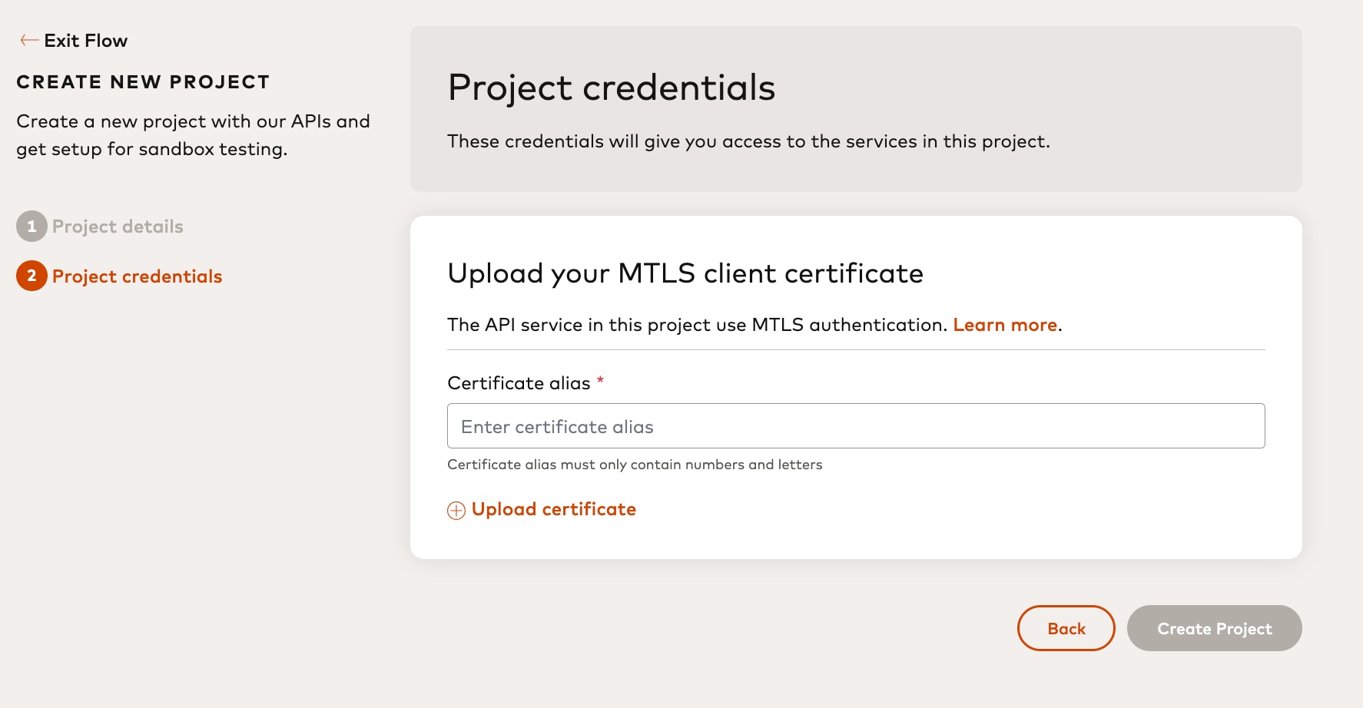Viewport: 1363px width, 708px height.
Task: Select the step 1 number circle
Action: pyautogui.click(x=32, y=227)
